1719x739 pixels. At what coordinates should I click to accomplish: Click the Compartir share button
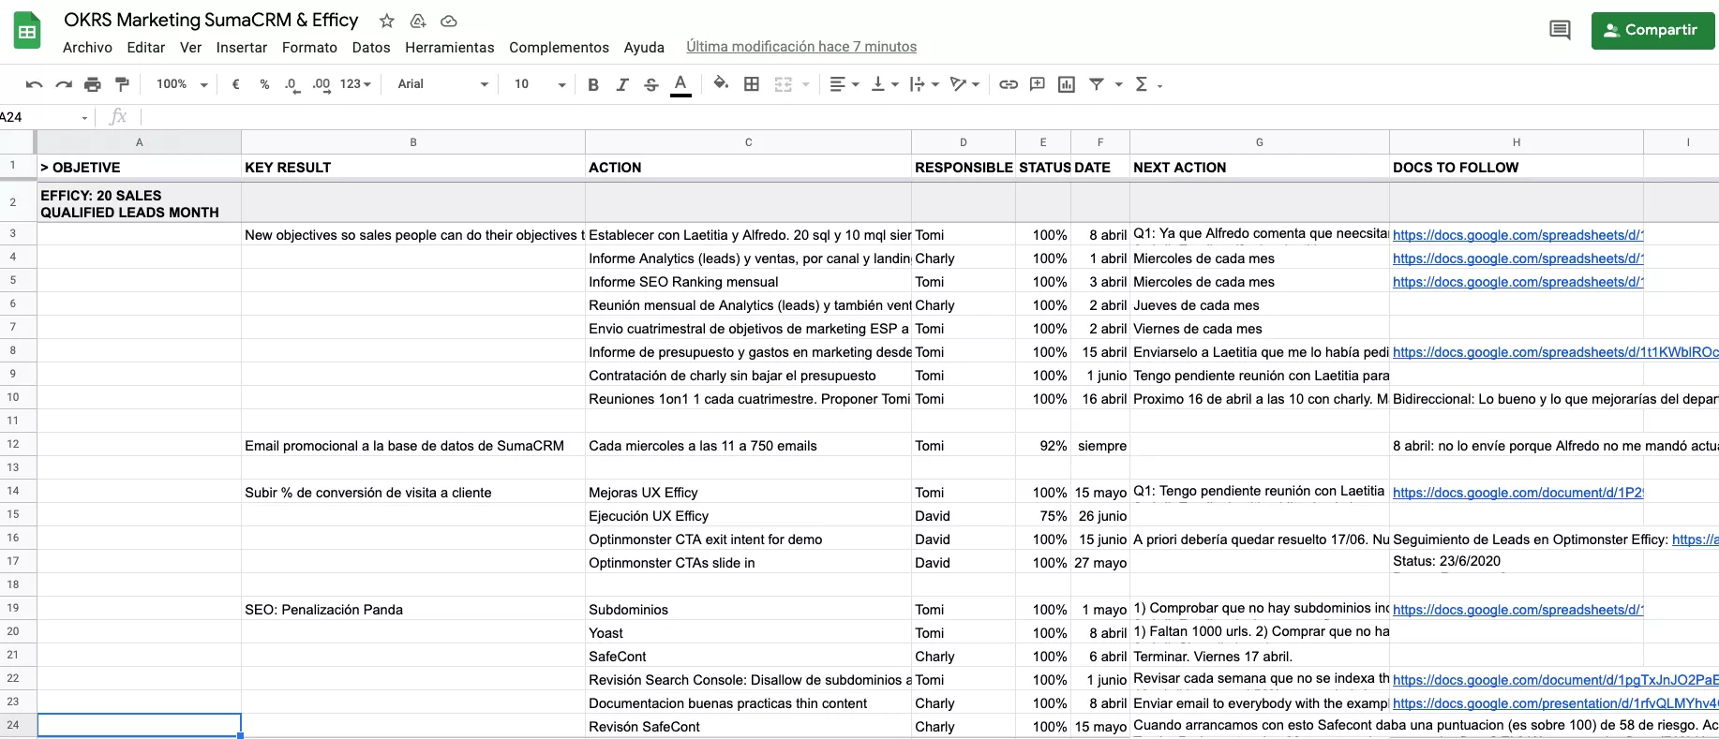click(x=1652, y=31)
